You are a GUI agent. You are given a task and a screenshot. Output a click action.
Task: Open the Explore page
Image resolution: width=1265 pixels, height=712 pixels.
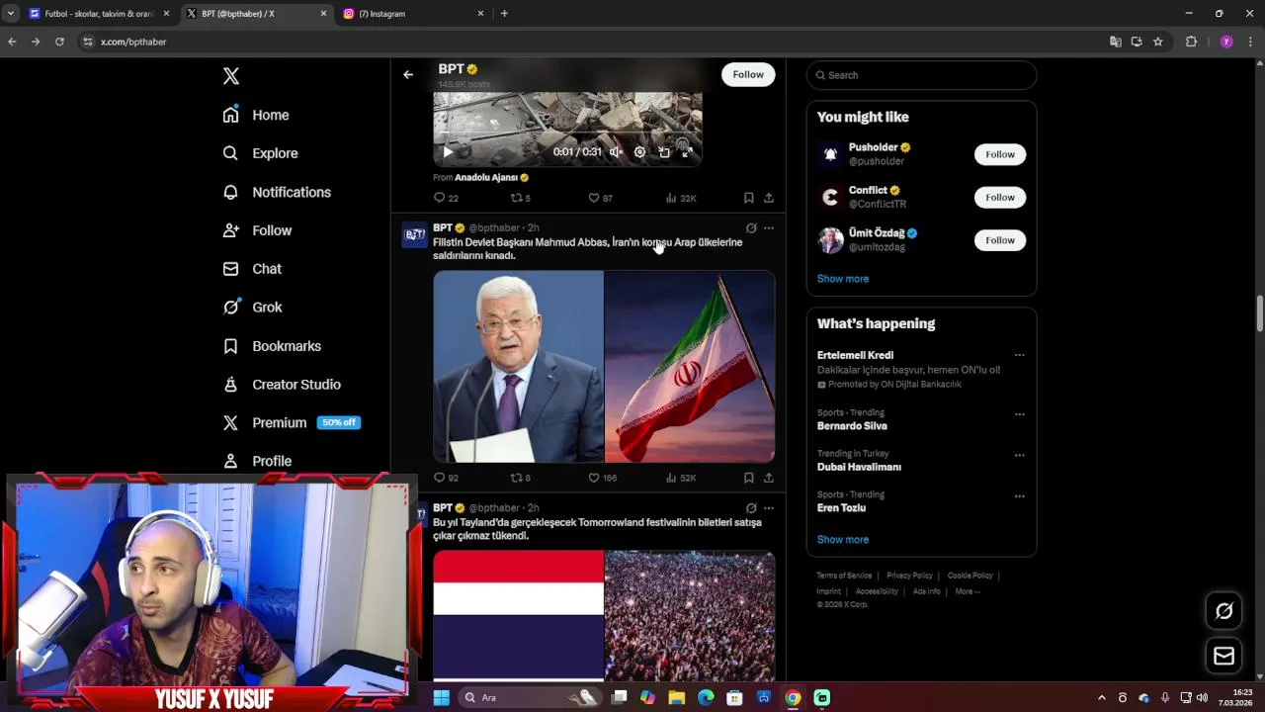click(x=260, y=153)
